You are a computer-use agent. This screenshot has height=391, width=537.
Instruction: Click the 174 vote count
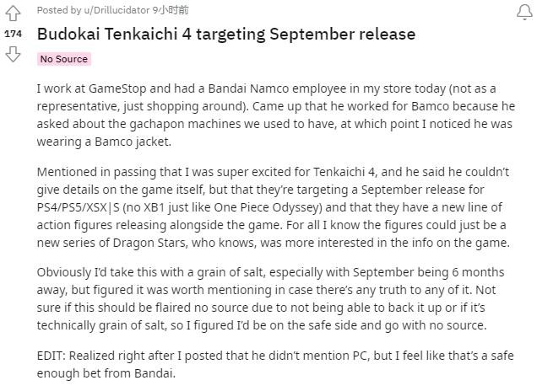pos(13,34)
